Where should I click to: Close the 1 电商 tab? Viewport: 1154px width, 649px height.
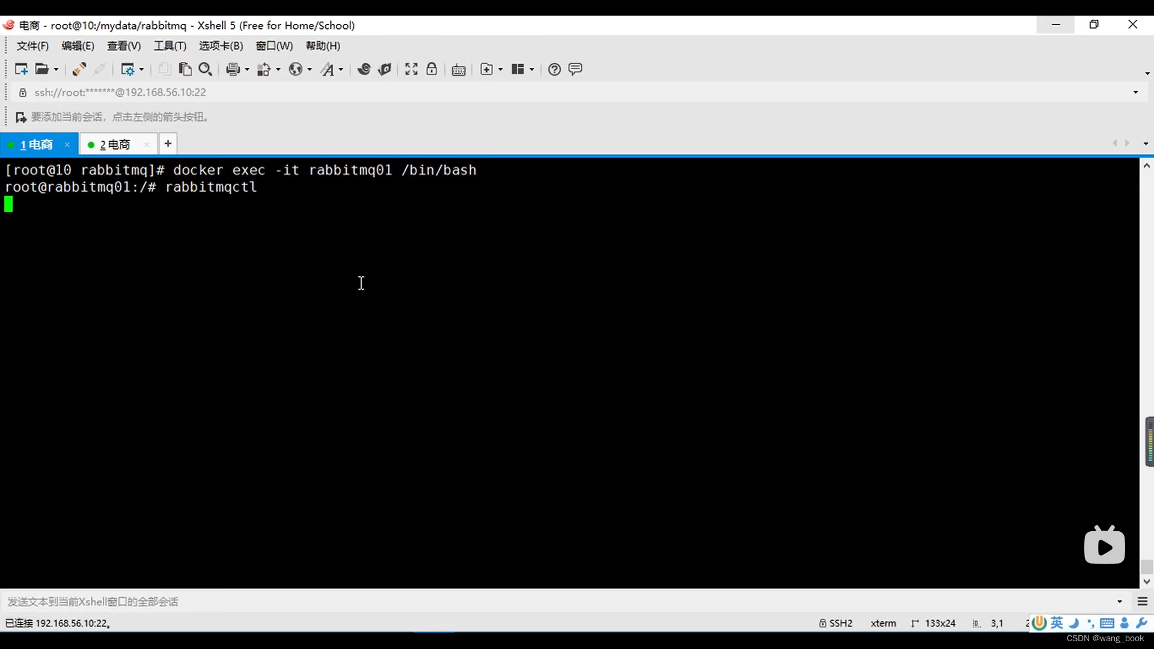pos(67,145)
